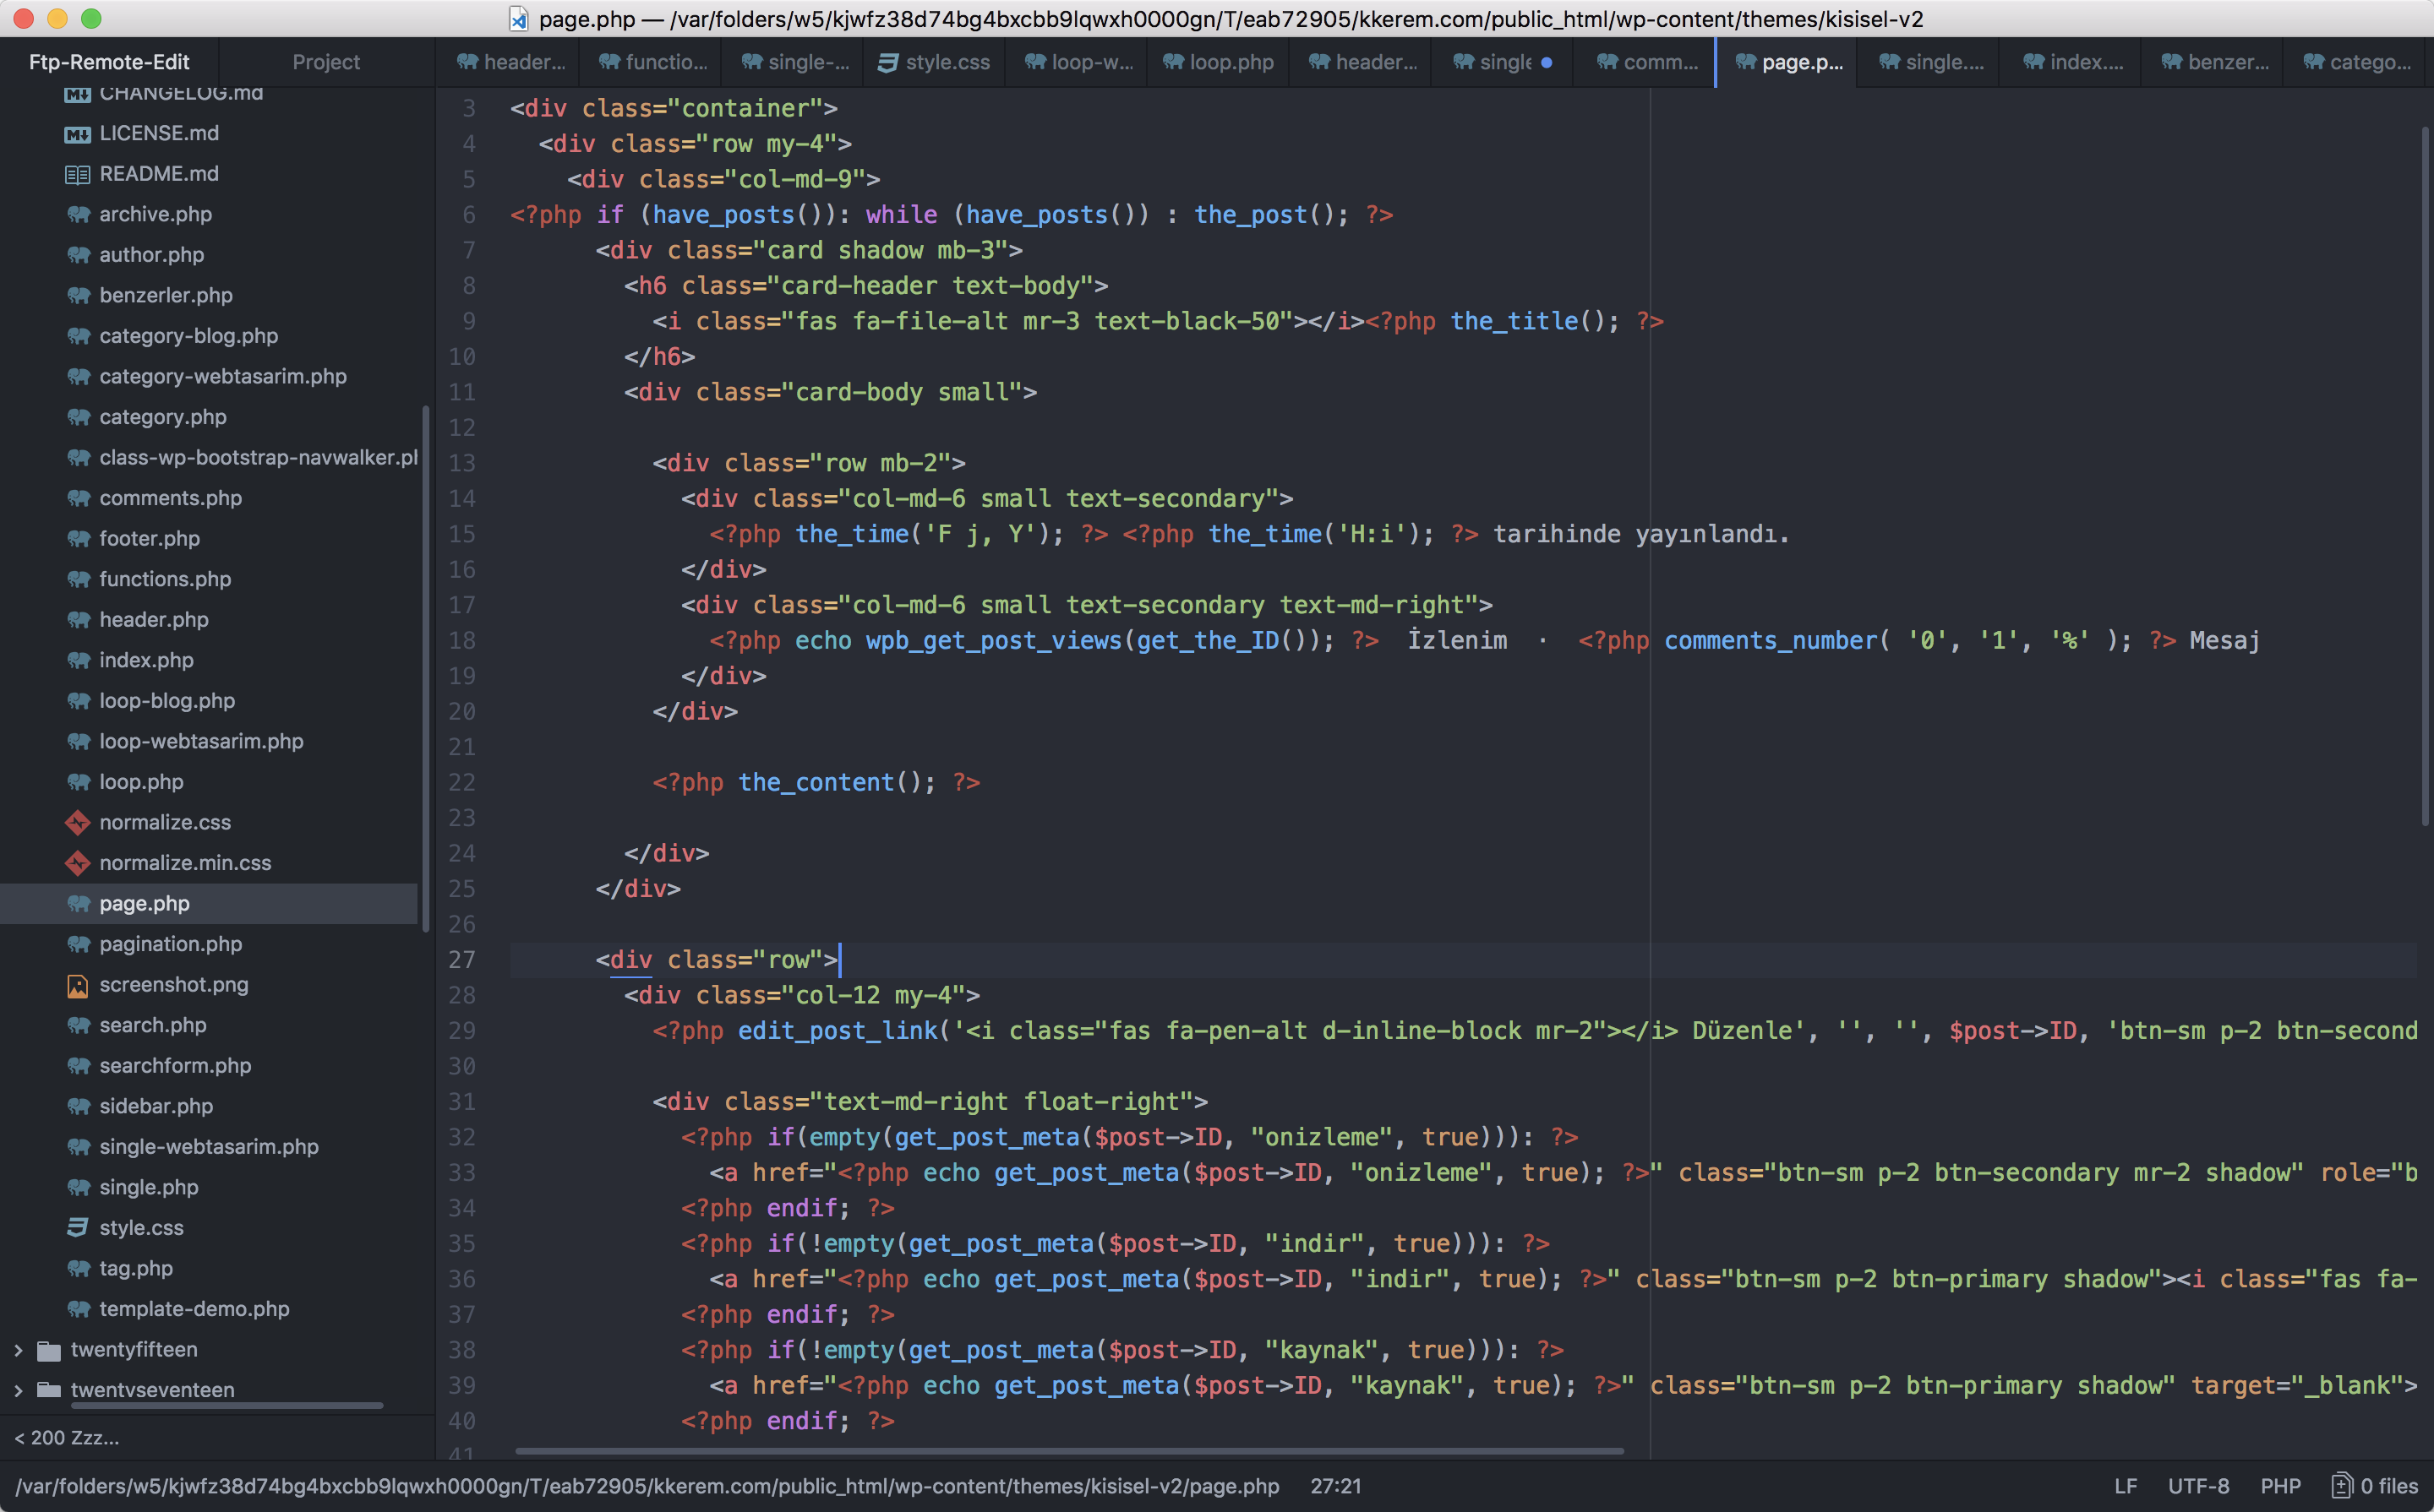Click the 0 files git status icon
The height and width of the screenshot is (1512, 2434).
[2341, 1486]
